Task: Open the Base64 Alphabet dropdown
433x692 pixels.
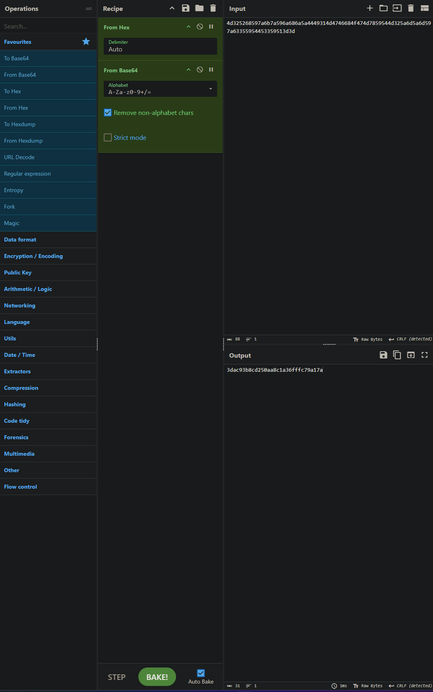Action: [160, 89]
